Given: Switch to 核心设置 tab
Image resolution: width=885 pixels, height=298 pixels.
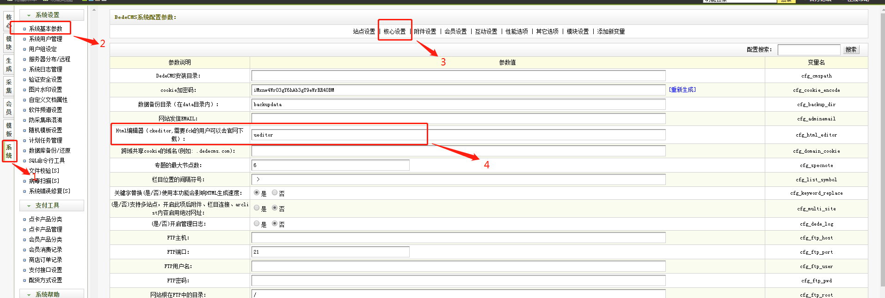Looking at the screenshot, I should tap(394, 31).
